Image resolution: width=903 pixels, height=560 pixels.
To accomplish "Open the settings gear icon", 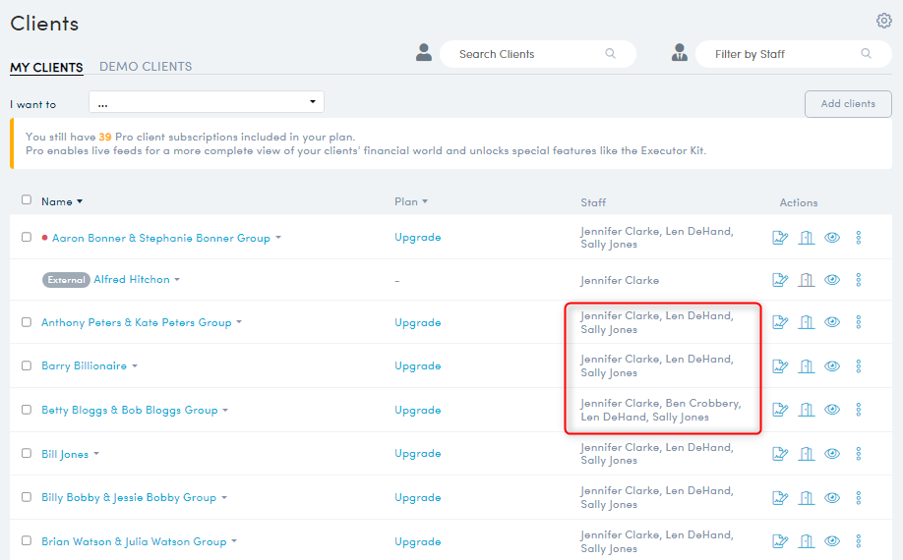I will point(883,21).
